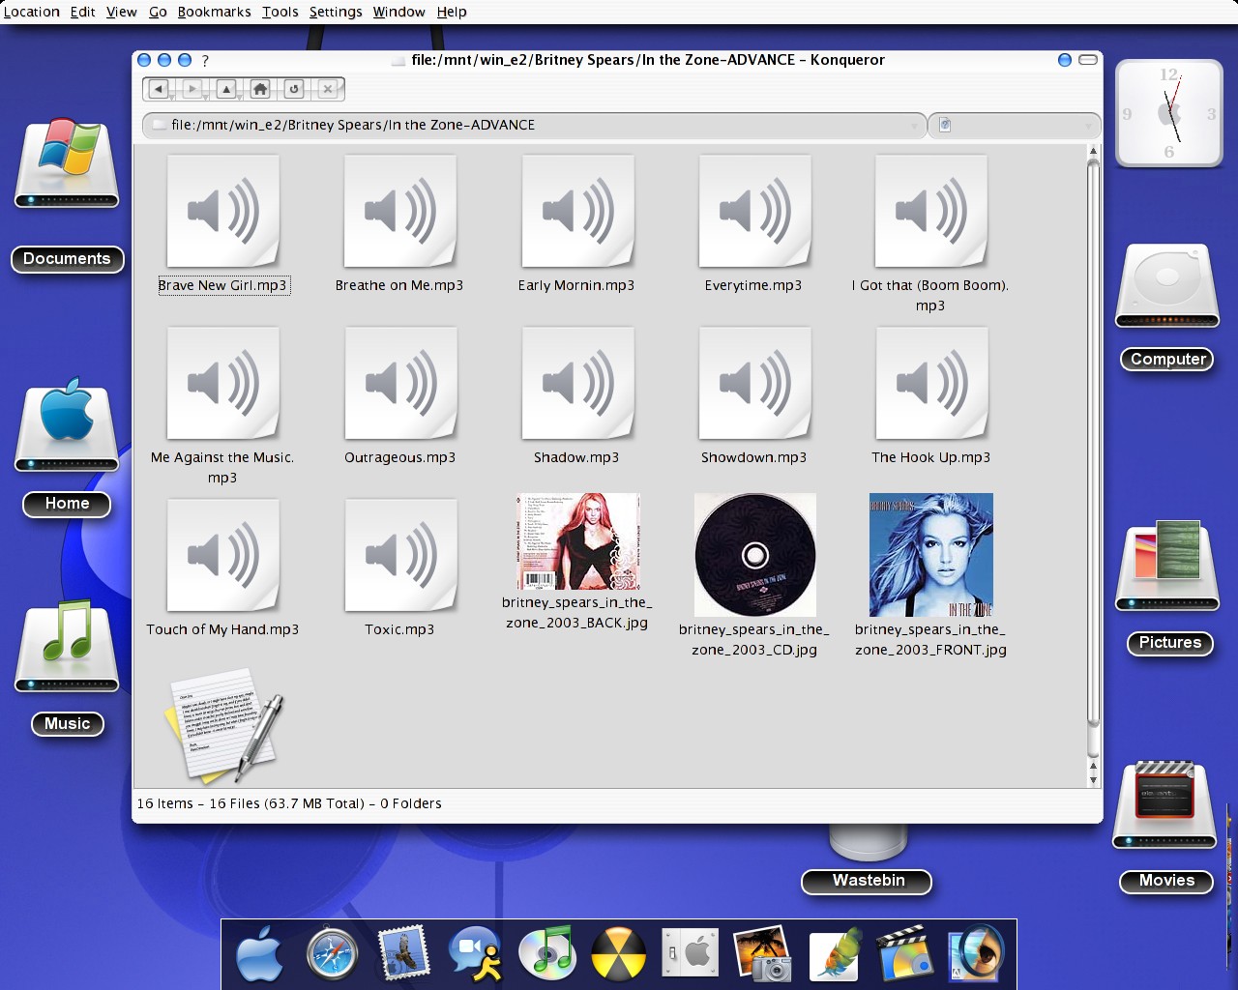Launch Adobe Photoshop eye icon in dock

[977, 953]
